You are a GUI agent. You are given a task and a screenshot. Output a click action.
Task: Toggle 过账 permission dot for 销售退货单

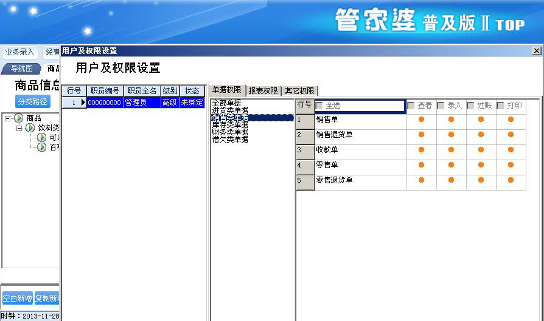coord(481,135)
